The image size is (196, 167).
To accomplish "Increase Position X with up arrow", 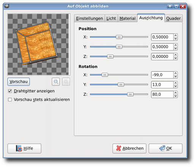I will 175,35.
